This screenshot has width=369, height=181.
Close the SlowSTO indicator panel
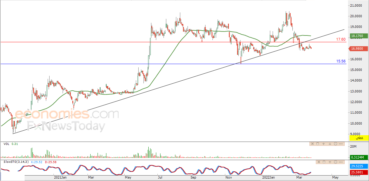click(319, 162)
